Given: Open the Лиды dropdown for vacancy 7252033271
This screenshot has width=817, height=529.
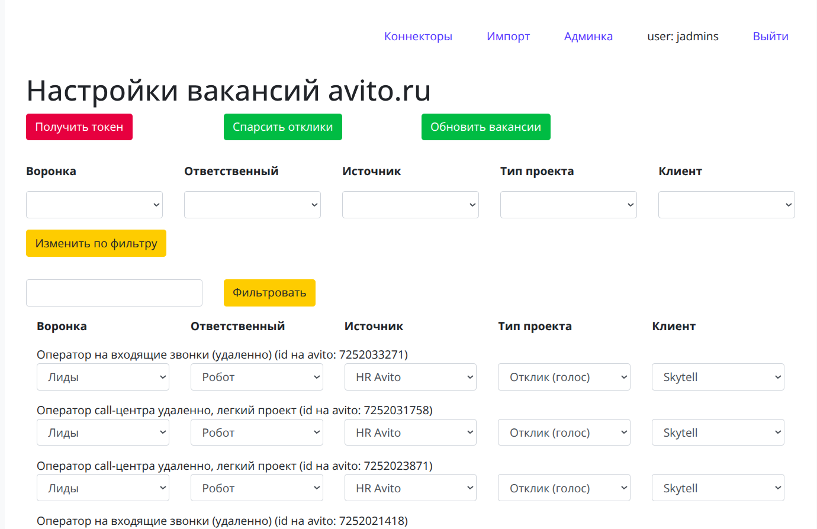Looking at the screenshot, I should (103, 377).
